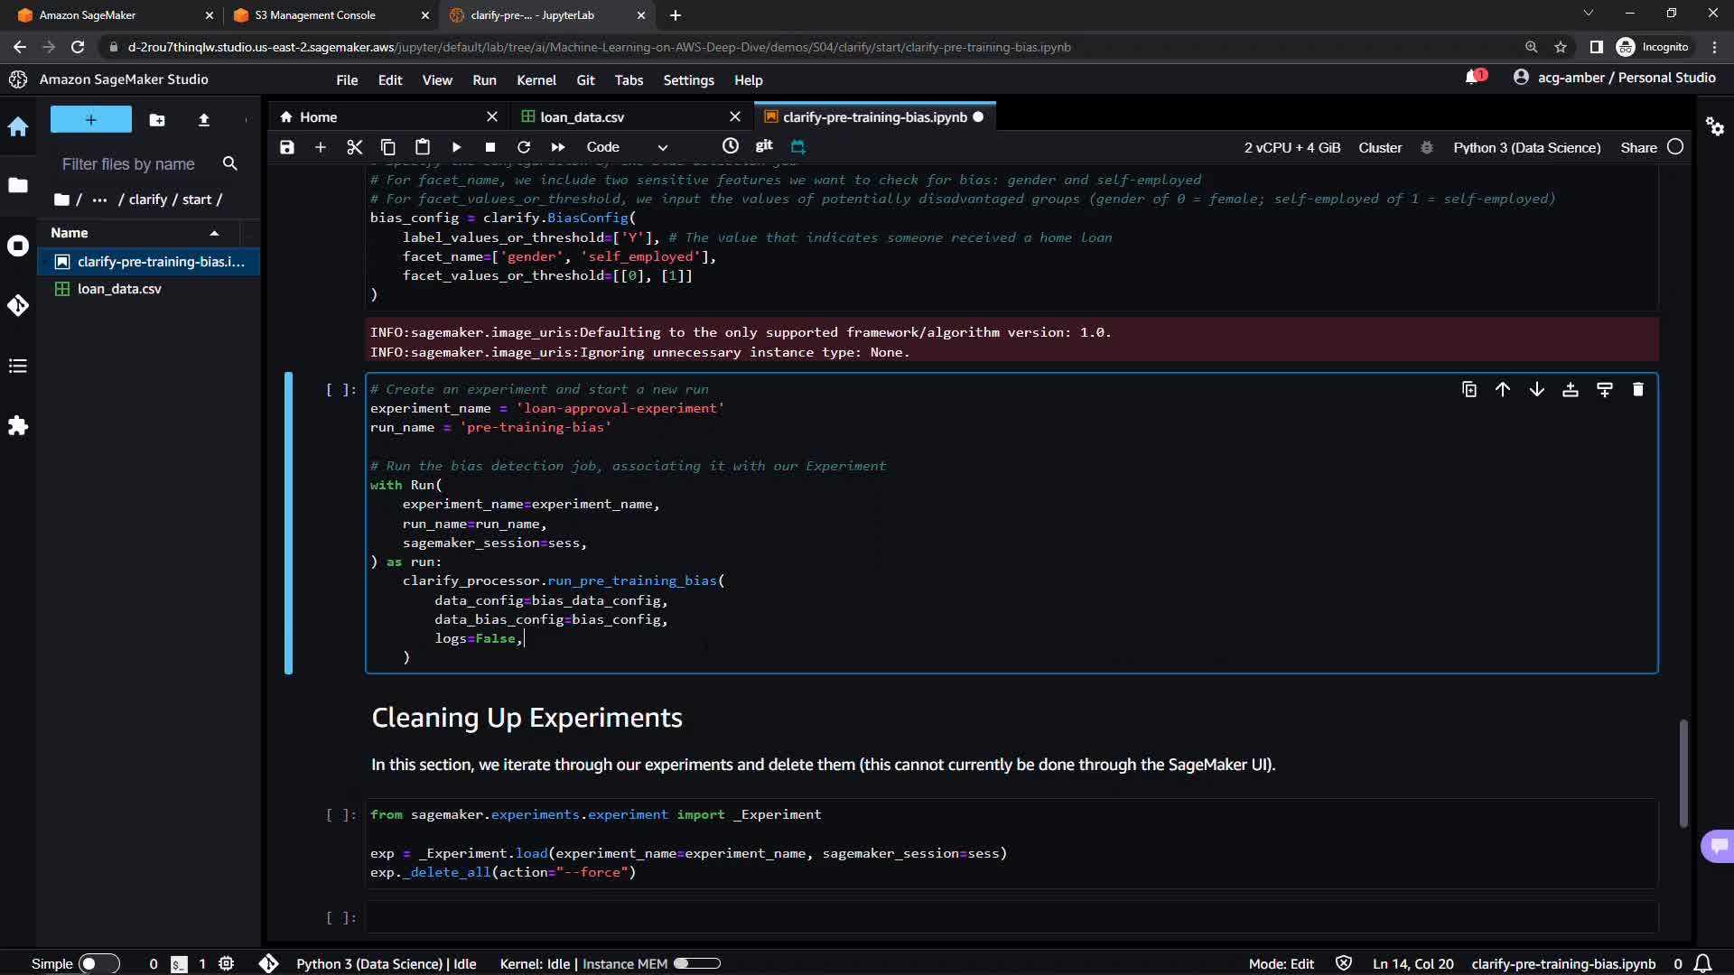This screenshot has height=975, width=1734.
Task: Open the Git sidebar panel
Action: [18, 305]
